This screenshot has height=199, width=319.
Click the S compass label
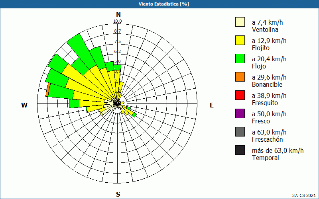pyautogui.click(x=118, y=194)
